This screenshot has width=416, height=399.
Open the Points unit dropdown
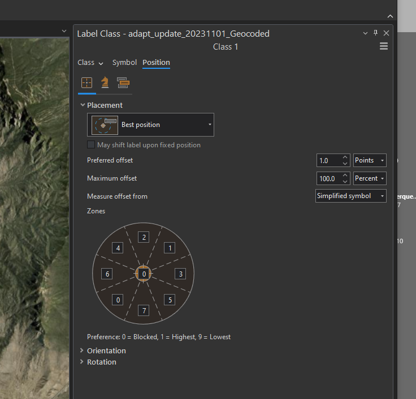[370, 160]
